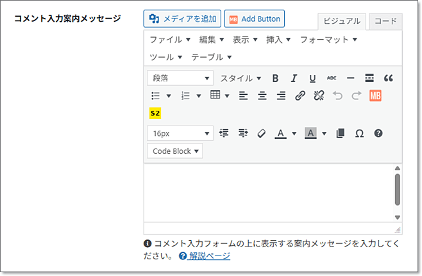
Task: Expand the text color picker arrow
Action: coord(294,134)
